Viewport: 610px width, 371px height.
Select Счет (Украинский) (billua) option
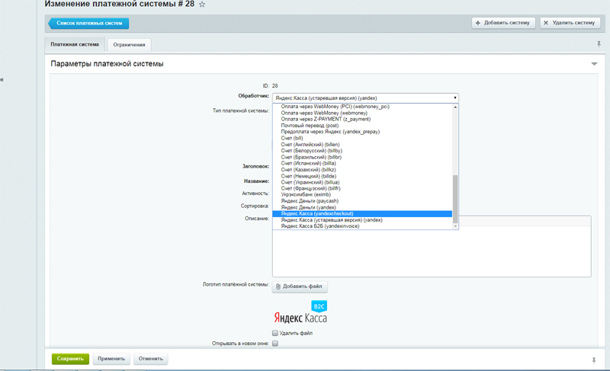pos(363,182)
